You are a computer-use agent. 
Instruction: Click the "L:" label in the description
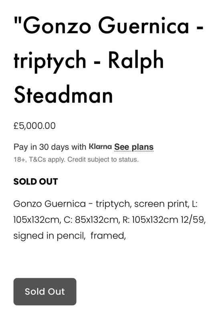pos(195,204)
